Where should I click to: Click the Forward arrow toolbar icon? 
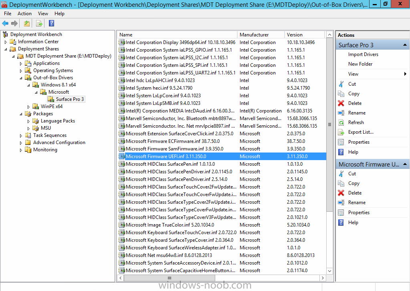click(x=14, y=24)
